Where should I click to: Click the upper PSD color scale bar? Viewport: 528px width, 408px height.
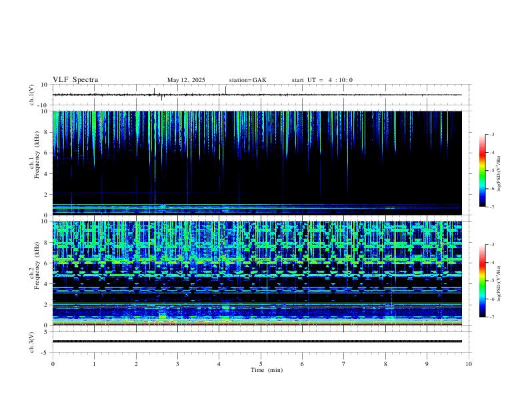point(482,171)
